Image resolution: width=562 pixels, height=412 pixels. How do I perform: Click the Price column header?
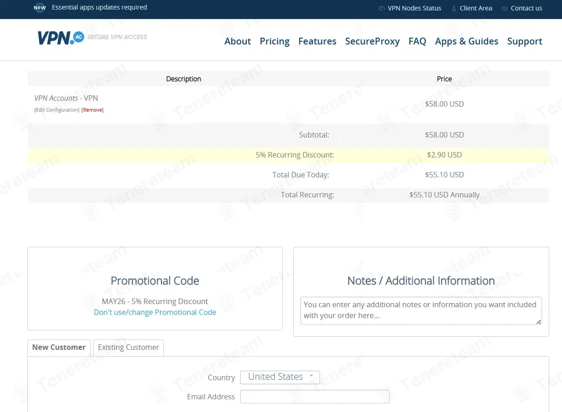444,79
